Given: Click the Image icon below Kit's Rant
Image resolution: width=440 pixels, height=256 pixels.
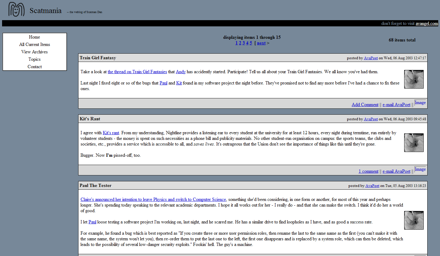Looking at the screenshot, I should [x=420, y=169].
